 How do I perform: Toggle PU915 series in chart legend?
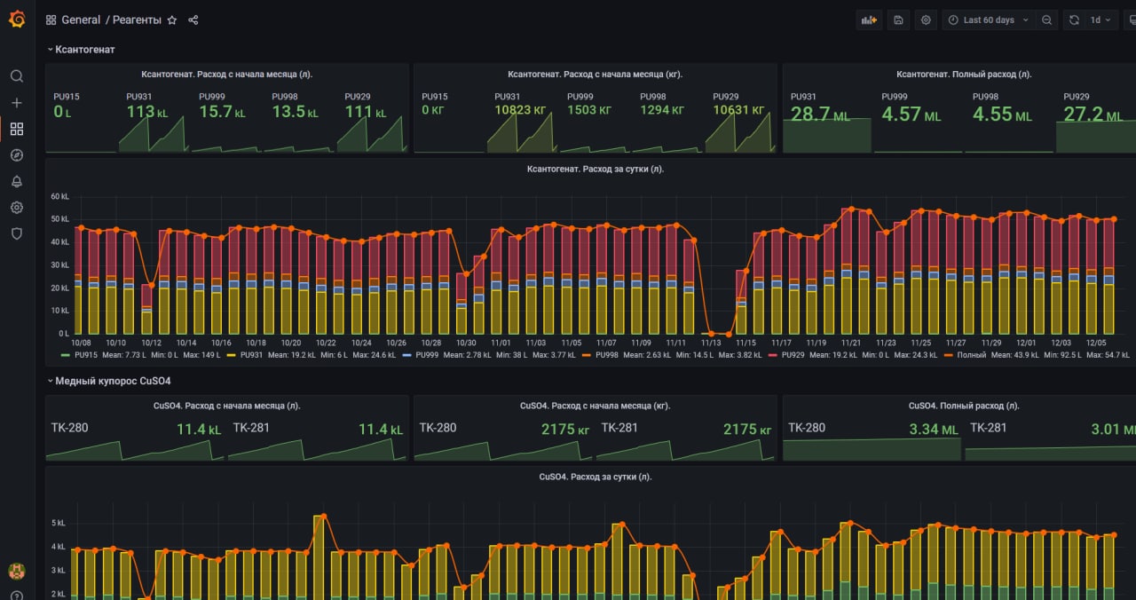tap(85, 355)
